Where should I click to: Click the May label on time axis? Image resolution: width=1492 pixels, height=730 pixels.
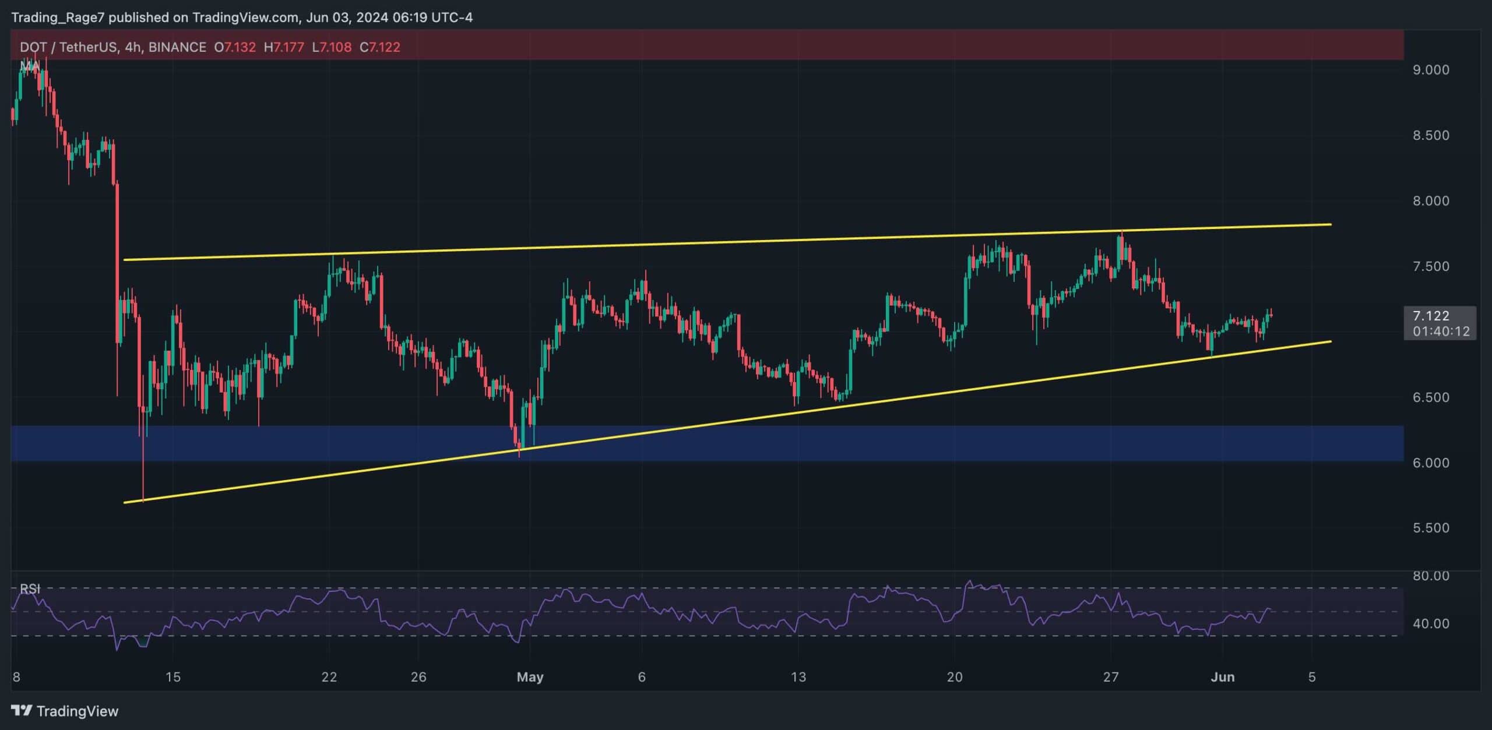530,677
